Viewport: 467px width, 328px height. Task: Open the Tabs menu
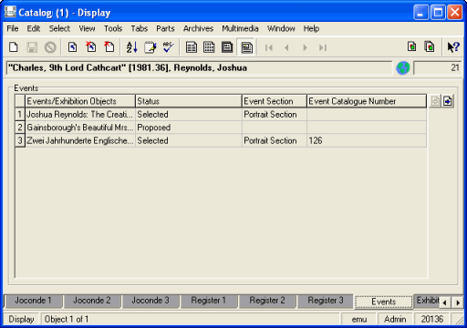(x=140, y=28)
